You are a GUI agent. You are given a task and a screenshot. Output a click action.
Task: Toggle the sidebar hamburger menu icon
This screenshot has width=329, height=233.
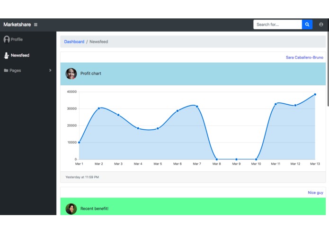click(x=36, y=25)
